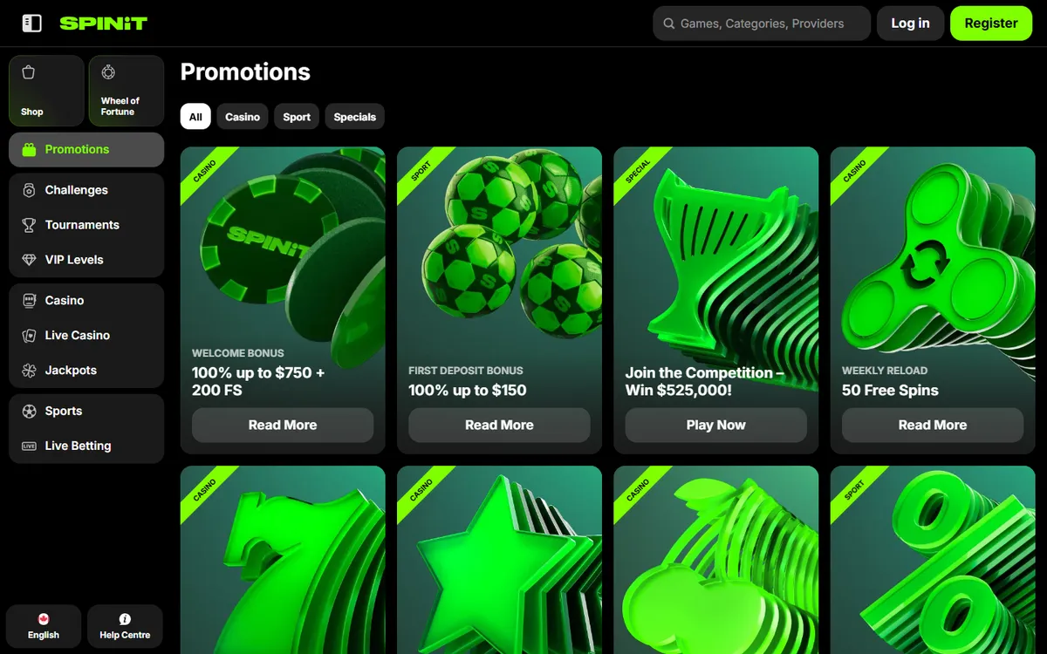
Task: Click the Canadian flag language icon
Action: pos(44,619)
